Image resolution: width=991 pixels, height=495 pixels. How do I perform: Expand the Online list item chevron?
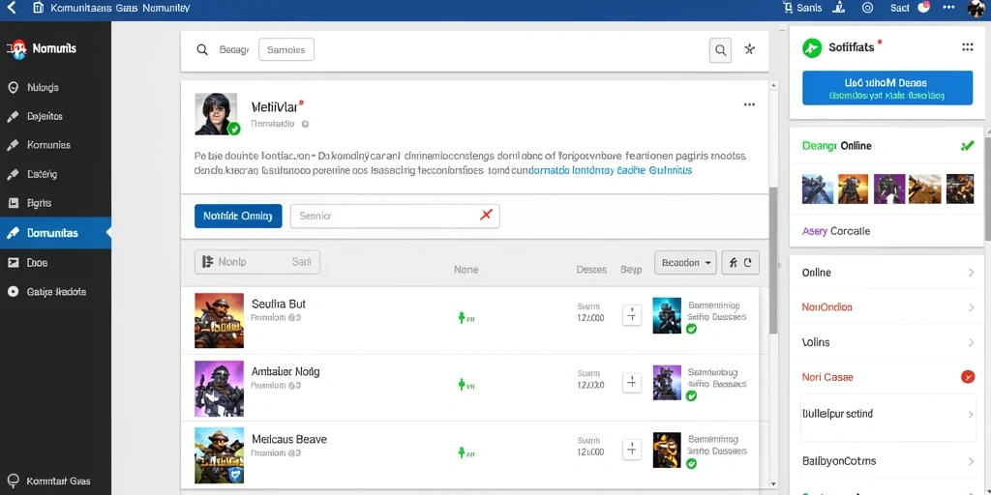tap(971, 273)
